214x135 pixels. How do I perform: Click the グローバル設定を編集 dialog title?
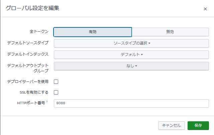coord(32,8)
